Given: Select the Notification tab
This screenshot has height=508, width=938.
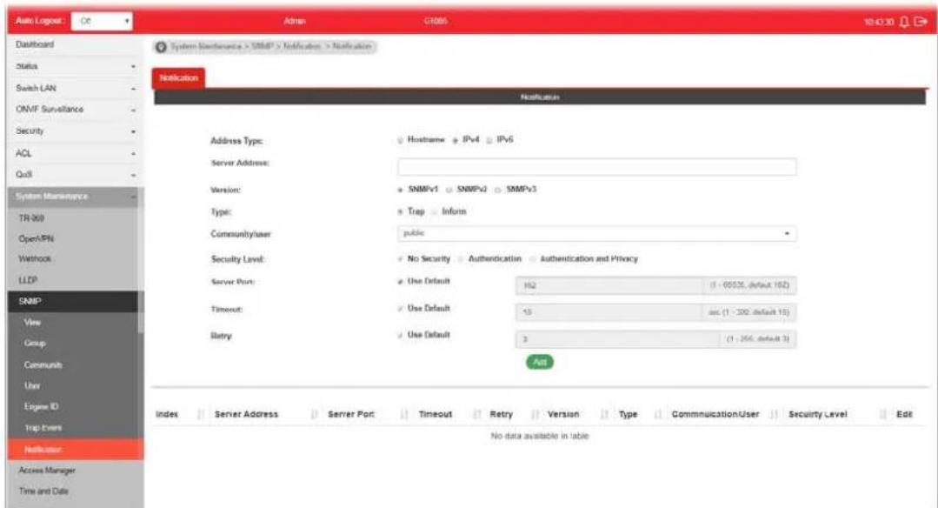Looking at the screenshot, I should tap(178, 78).
